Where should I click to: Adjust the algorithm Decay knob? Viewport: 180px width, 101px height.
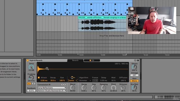[84, 88]
